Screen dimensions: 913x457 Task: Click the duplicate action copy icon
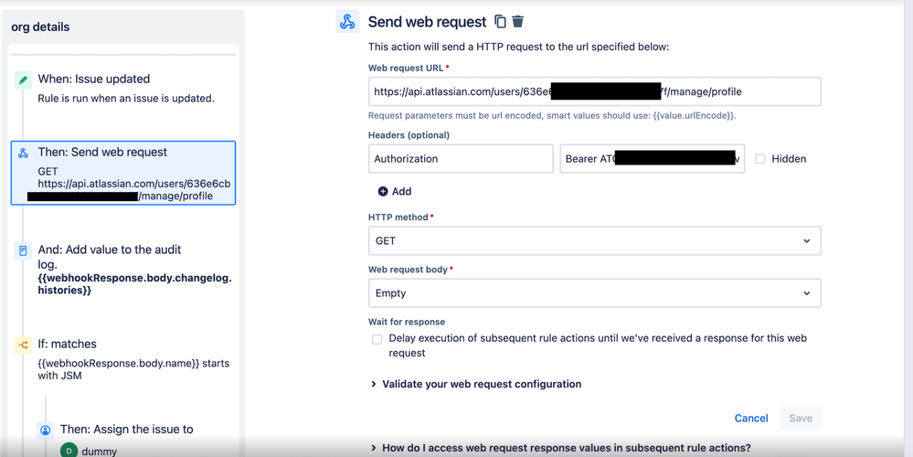(500, 22)
